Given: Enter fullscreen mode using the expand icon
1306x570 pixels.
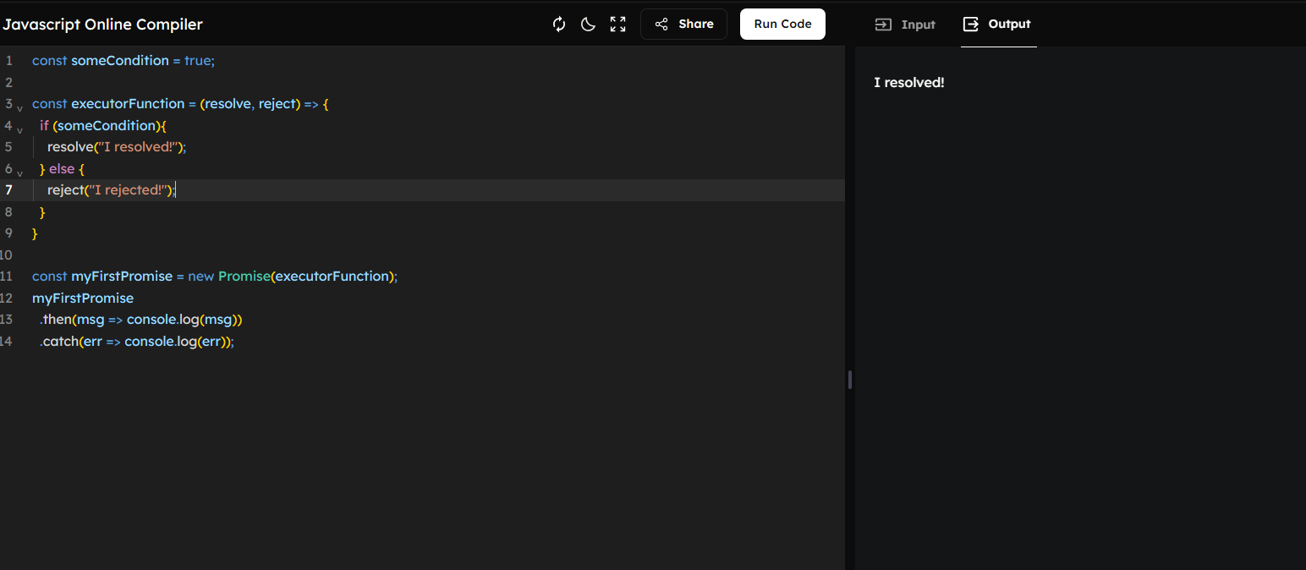Looking at the screenshot, I should tap(618, 25).
